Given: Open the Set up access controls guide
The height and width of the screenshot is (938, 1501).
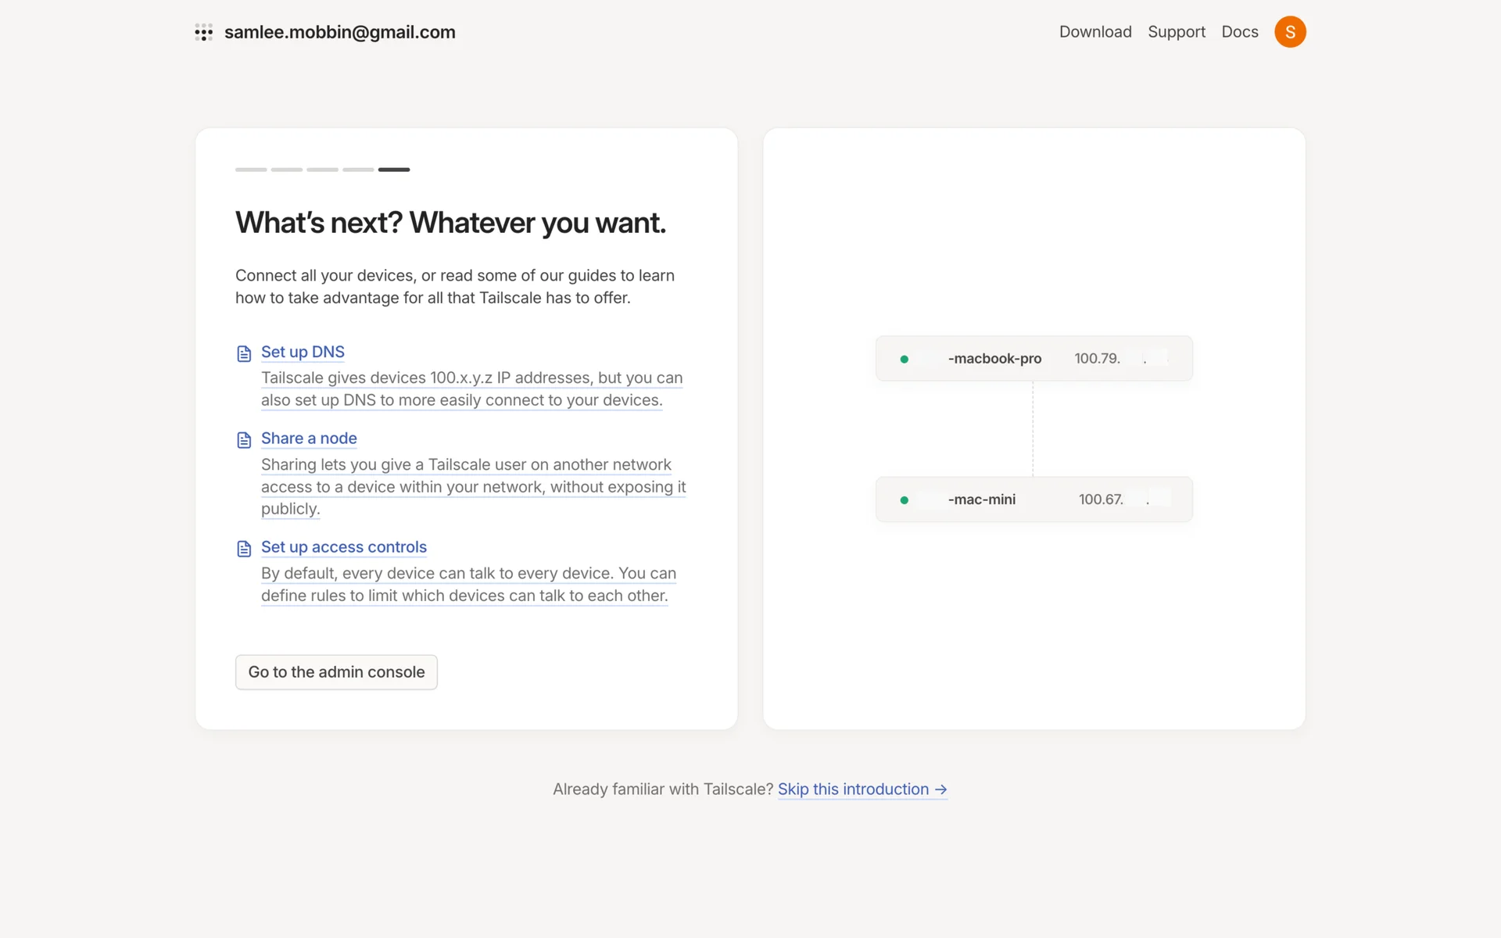Looking at the screenshot, I should pyautogui.click(x=344, y=547).
